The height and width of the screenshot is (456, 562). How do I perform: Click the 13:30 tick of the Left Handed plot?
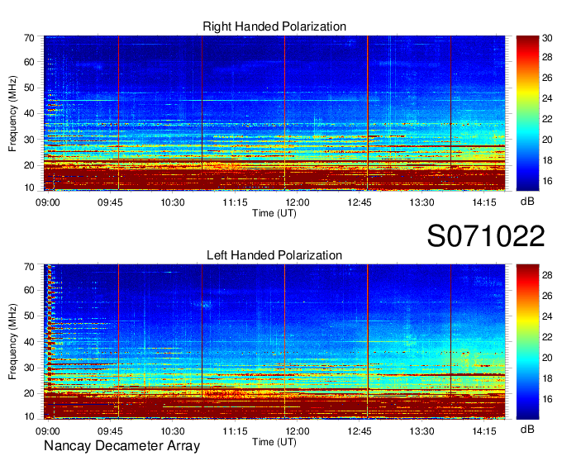click(x=421, y=431)
